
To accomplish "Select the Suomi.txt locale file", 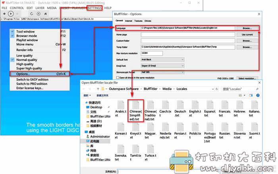I will 255,131.
